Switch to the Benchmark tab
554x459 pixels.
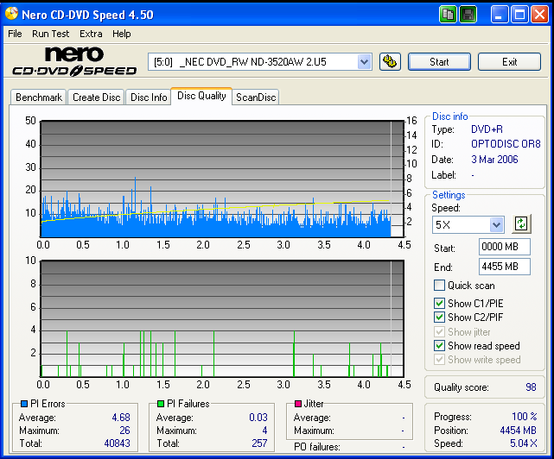pos(39,97)
